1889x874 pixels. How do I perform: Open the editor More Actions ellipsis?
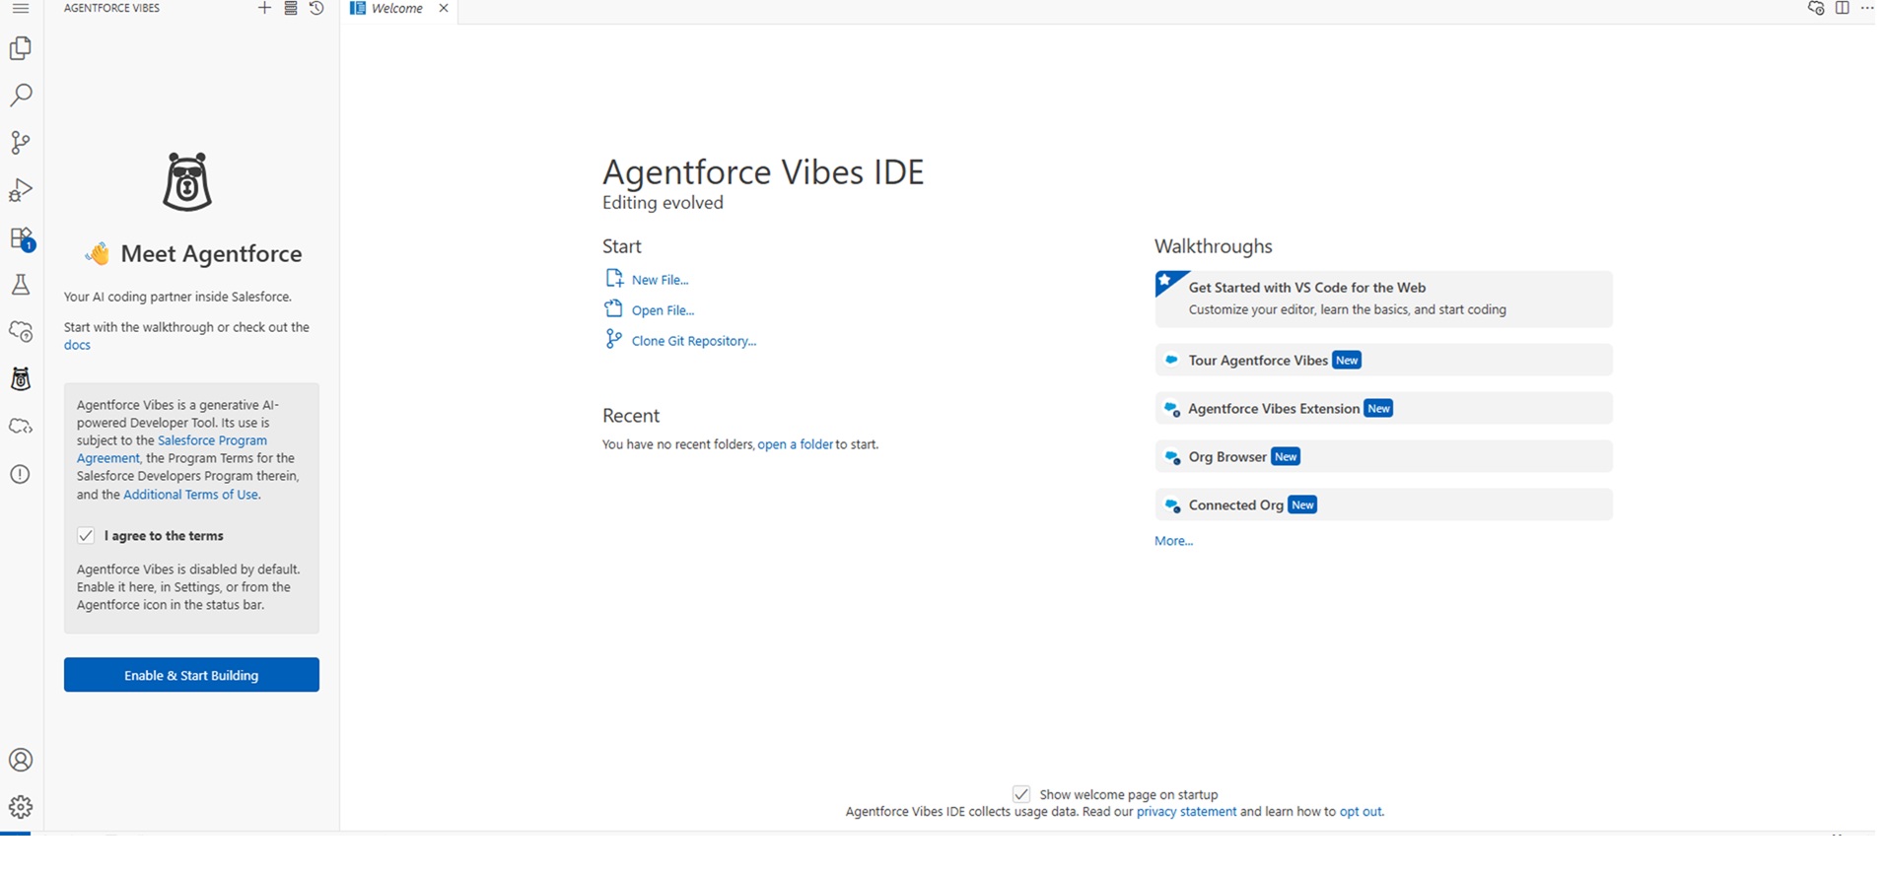click(1866, 9)
